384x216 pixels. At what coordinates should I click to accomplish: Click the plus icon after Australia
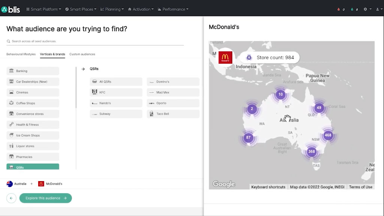click(x=31, y=184)
